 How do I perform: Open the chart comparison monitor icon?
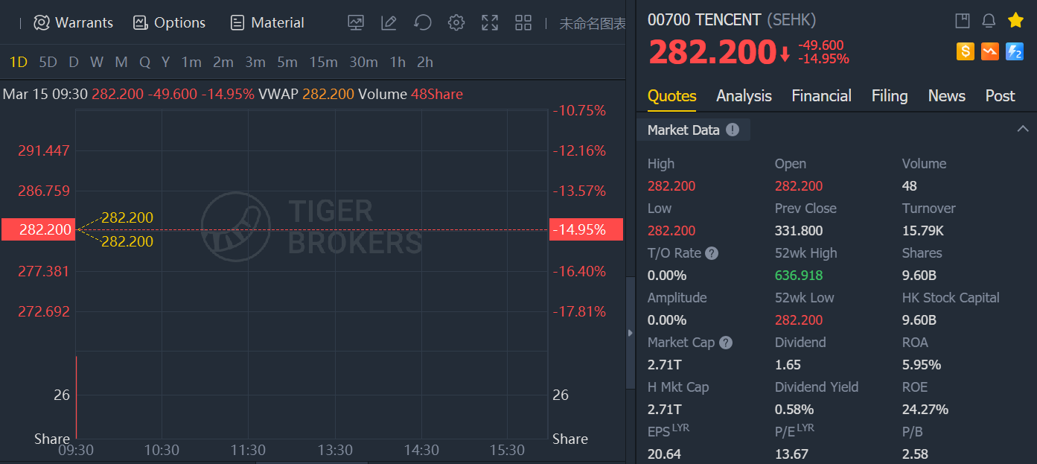(356, 23)
